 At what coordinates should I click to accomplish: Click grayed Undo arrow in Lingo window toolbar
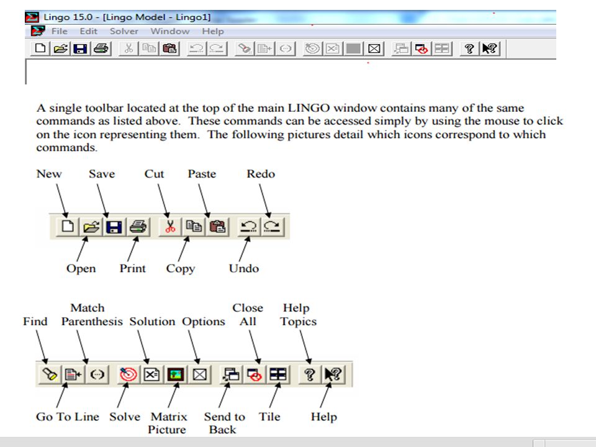tap(197, 48)
